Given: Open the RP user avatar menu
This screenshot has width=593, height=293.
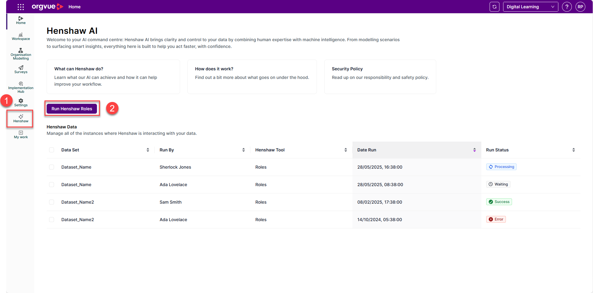Looking at the screenshot, I should (580, 7).
